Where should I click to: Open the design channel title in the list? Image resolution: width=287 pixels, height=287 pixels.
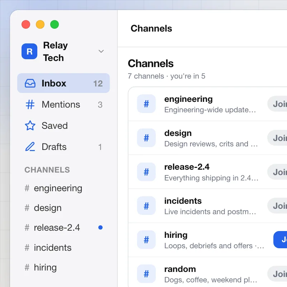(178, 133)
